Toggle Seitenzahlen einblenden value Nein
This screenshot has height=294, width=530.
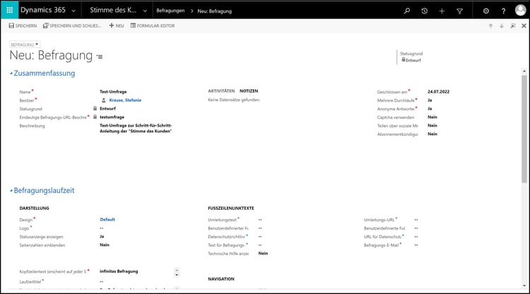point(105,245)
